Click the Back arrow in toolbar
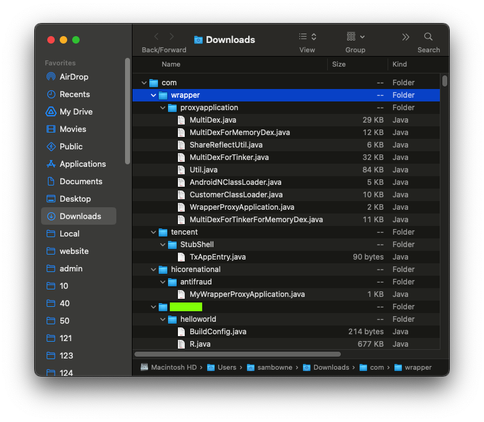Viewport: 484px width, 422px height. [156, 37]
